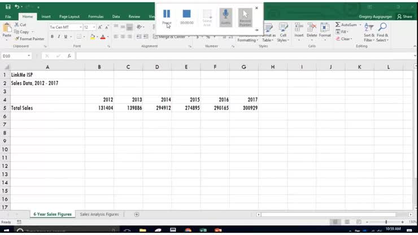Screen dimensions: 418x235
Task: Click the Paste clipboard icon
Action: [7, 28]
